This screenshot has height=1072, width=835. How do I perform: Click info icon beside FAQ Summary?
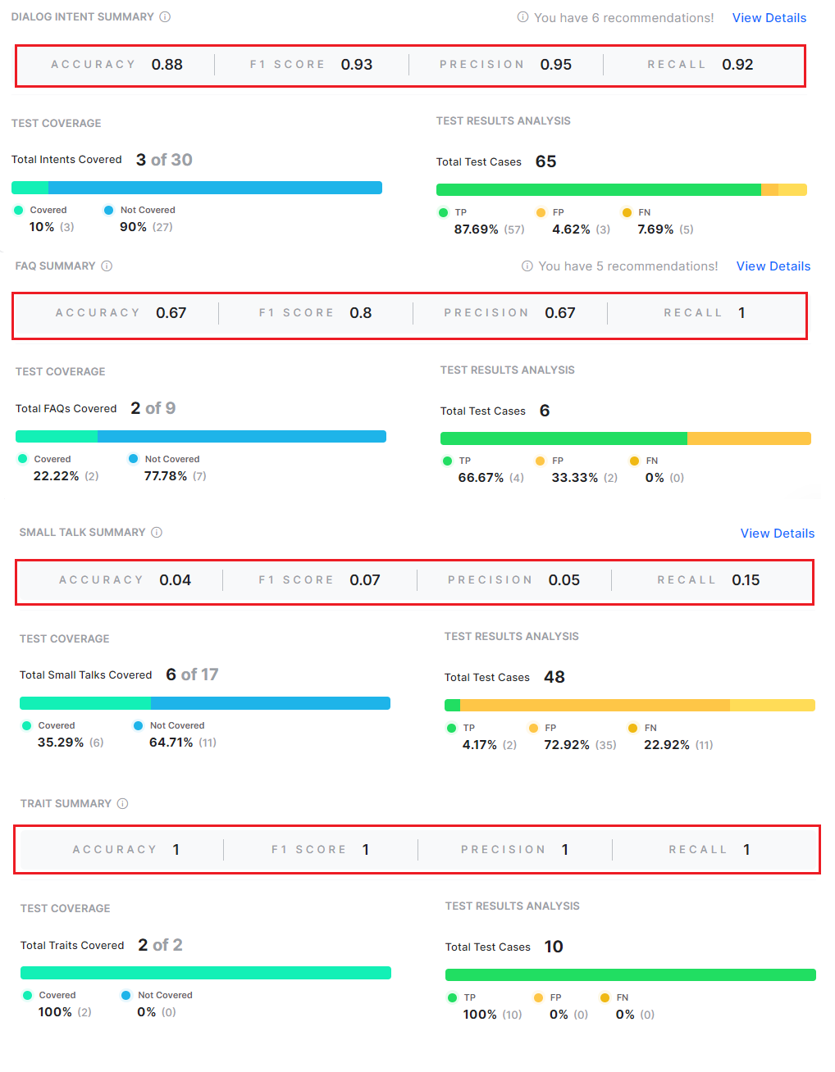107,266
